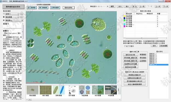Viewport: 171px width, 102px height.
Task: Select the yellow color marker in count table
Action: [124, 16]
